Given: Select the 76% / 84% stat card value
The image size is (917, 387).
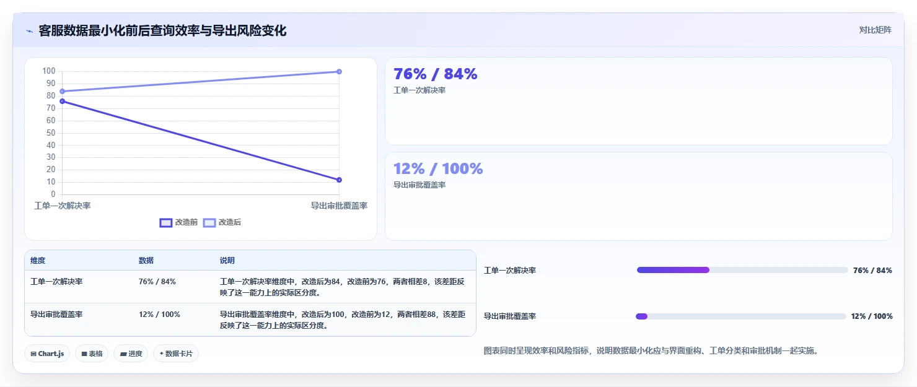Looking at the screenshot, I should [x=436, y=74].
